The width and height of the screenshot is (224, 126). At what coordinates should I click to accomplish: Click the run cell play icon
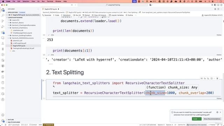click(43, 80)
